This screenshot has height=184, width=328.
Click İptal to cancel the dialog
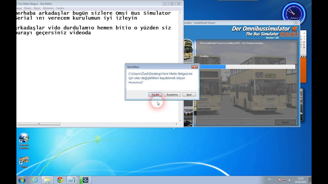point(189,95)
